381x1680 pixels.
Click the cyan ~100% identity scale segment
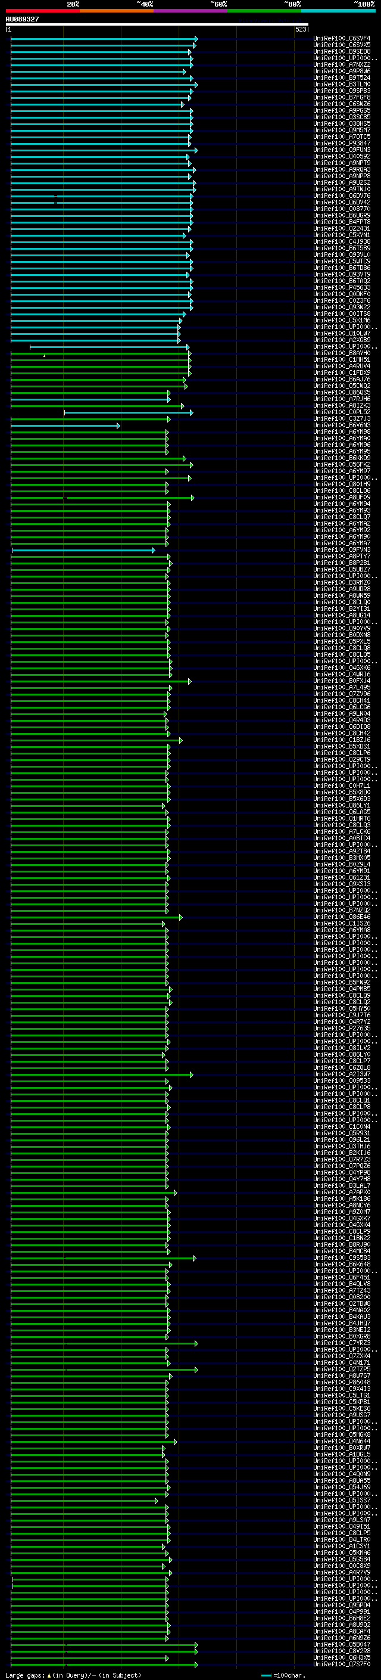click(339, 11)
